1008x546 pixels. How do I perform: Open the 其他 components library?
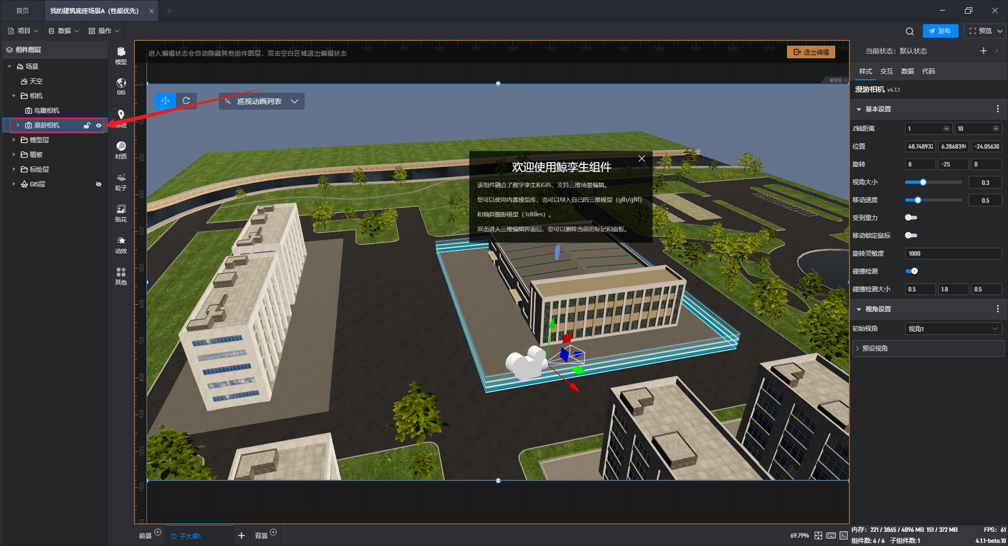coord(121,275)
